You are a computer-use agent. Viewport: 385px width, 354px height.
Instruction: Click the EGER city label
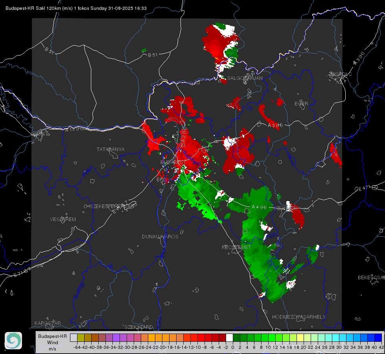pos(301,104)
